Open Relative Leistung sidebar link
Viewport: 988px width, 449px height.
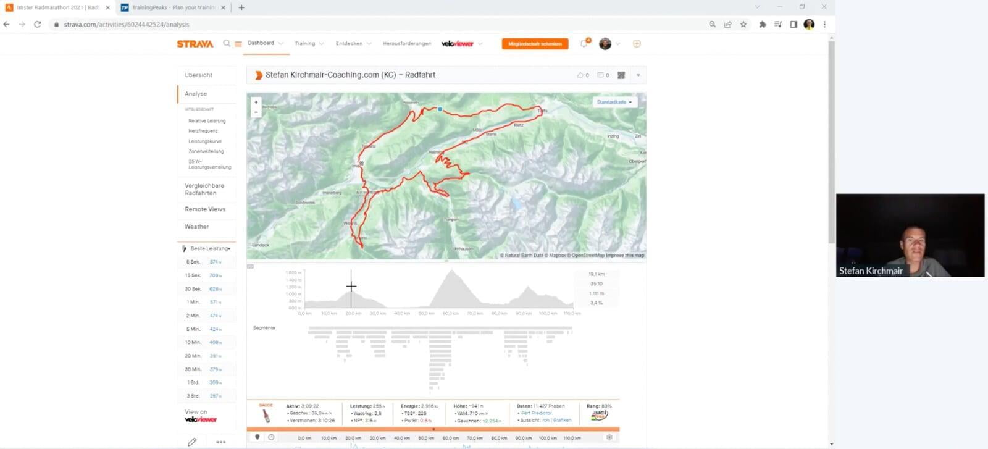207,121
